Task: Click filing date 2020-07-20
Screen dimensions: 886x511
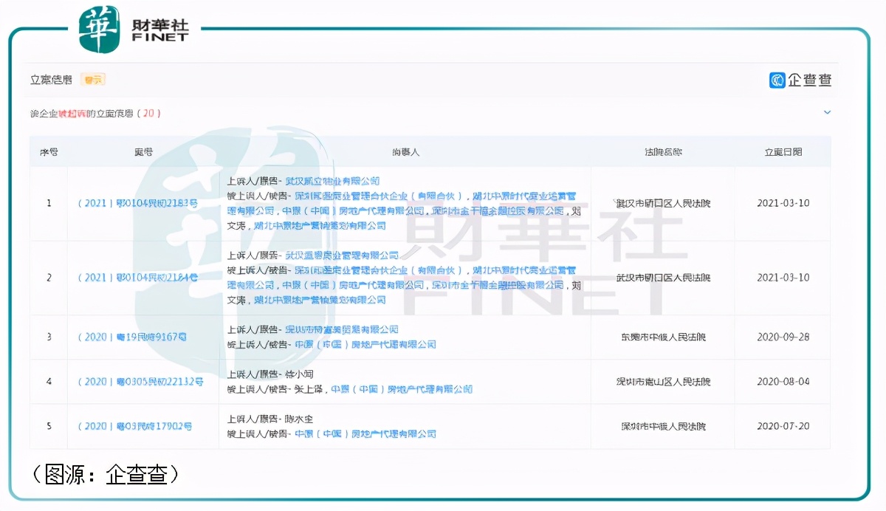Action: coord(783,426)
